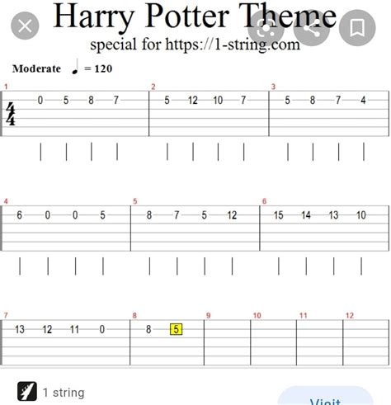
Task: Select measure number 5 marker
Action: (x=134, y=201)
